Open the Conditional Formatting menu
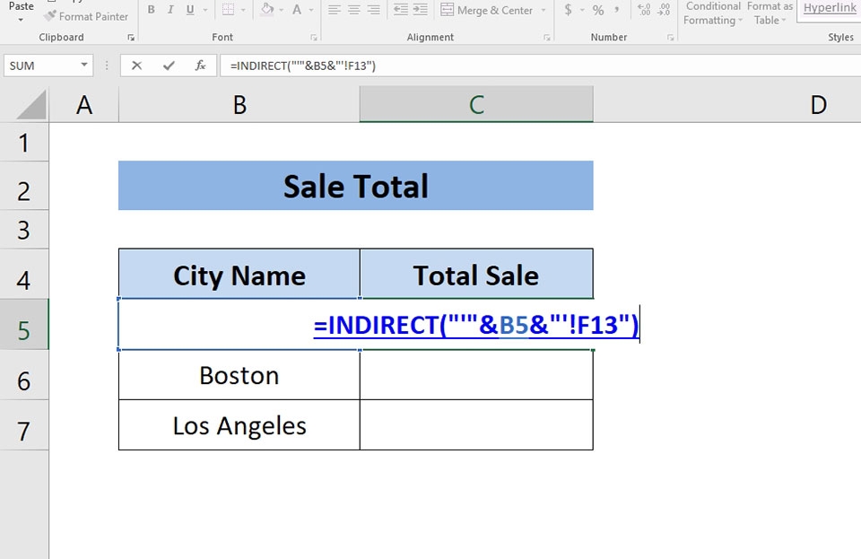861x559 pixels. [x=712, y=13]
